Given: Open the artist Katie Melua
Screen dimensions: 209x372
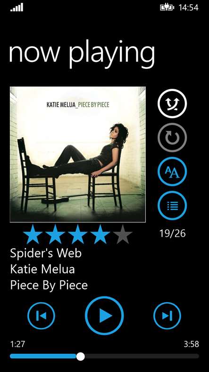Looking at the screenshot, I should (42, 269).
